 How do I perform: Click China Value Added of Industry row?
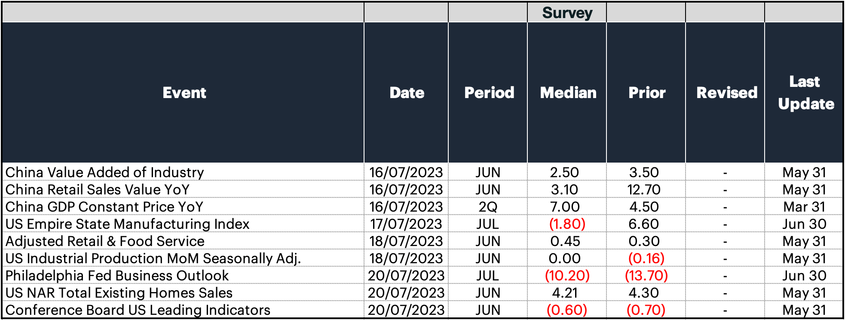pos(422,172)
